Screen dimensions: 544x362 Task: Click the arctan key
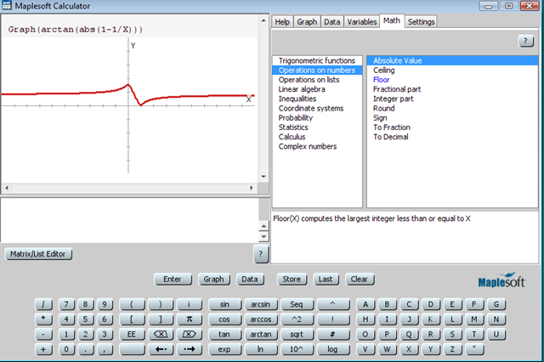pyautogui.click(x=261, y=334)
